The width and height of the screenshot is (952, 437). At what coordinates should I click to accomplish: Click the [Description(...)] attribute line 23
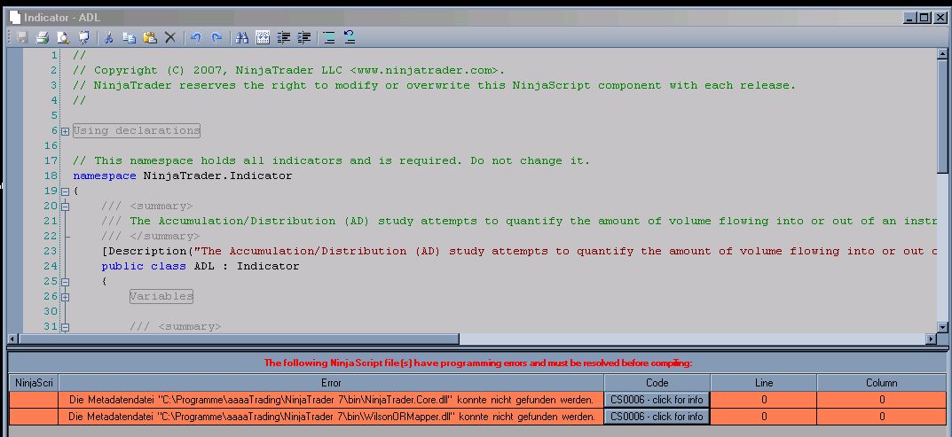pos(521,251)
